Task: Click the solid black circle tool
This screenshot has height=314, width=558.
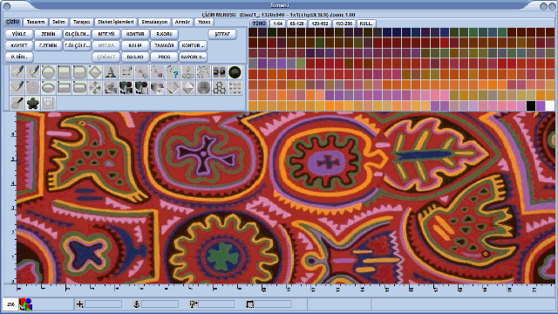Action: [235, 72]
